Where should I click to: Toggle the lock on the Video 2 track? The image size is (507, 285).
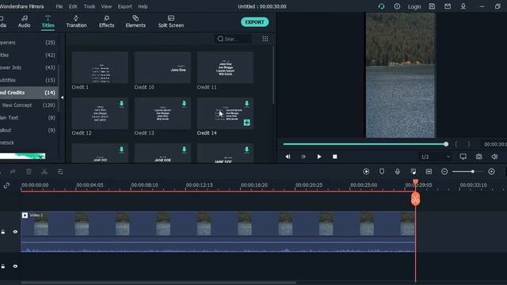click(3, 232)
